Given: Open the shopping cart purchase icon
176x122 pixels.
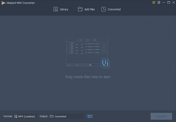Looking at the screenshot, I should (x=154, y=2).
